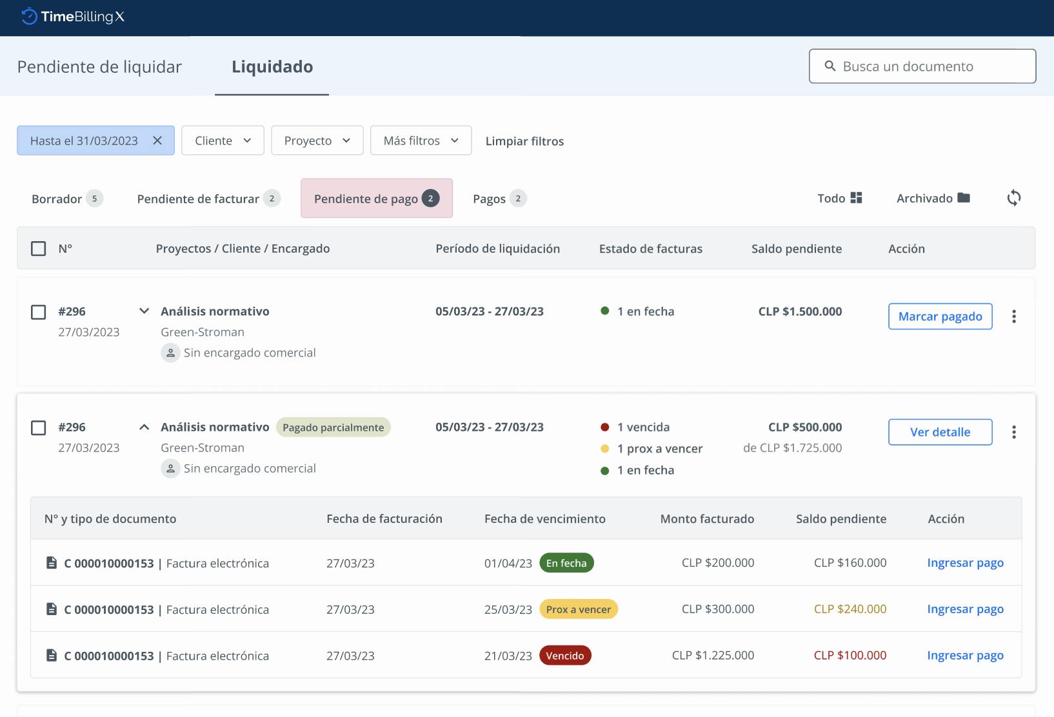The width and height of the screenshot is (1054, 717).
Task: Collapse the expanded Análisis normativo row
Action: click(x=144, y=427)
